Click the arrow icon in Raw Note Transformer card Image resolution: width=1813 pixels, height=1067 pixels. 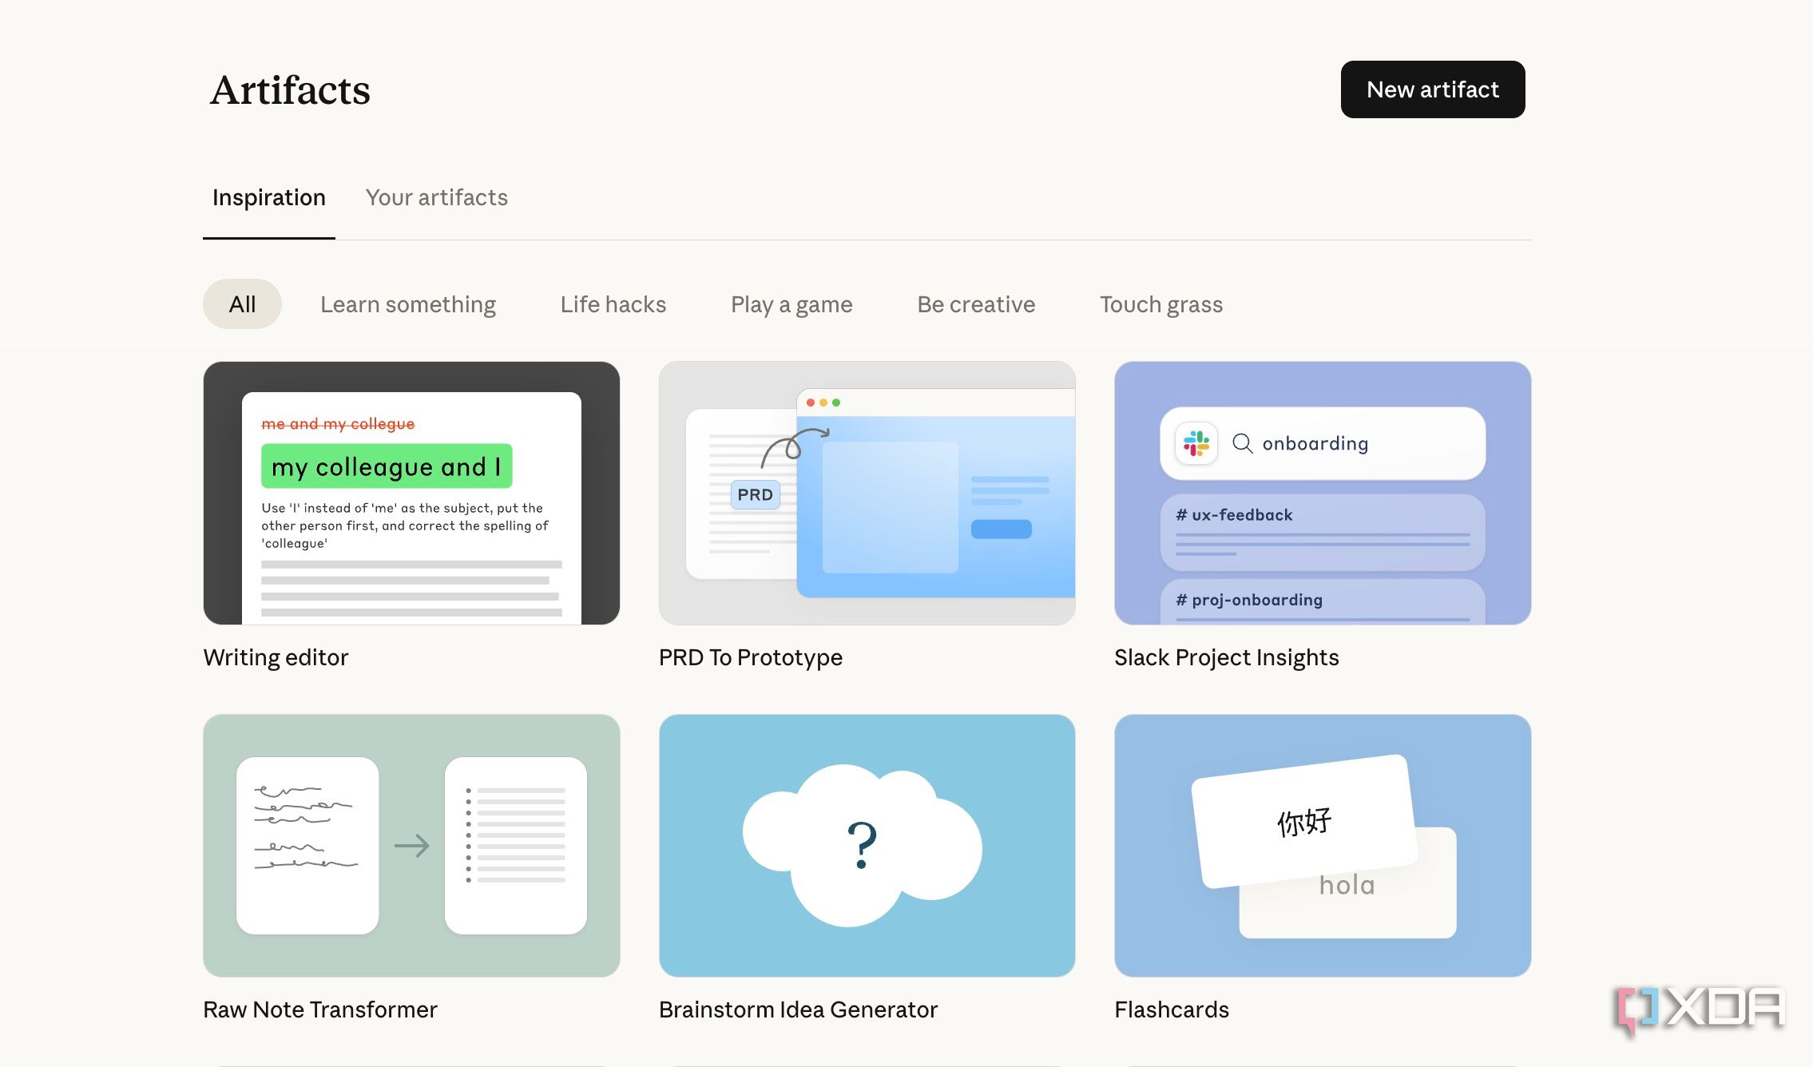(412, 845)
